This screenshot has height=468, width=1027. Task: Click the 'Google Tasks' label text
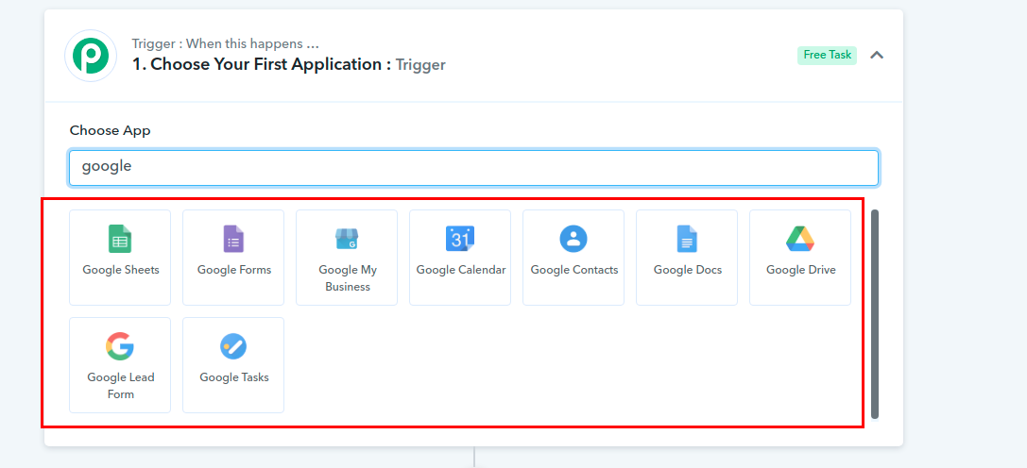233,377
